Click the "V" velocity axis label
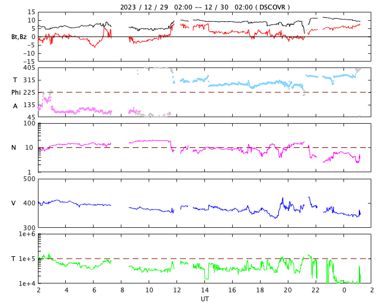The height and width of the screenshot is (303, 379). (x=14, y=203)
